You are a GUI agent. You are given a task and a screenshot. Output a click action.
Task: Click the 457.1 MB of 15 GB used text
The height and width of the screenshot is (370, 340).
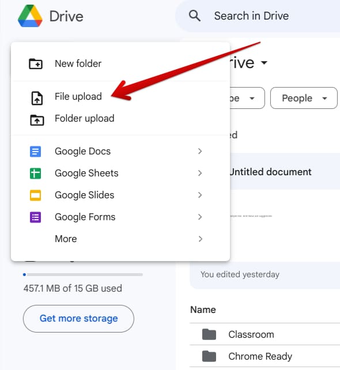[73, 288]
